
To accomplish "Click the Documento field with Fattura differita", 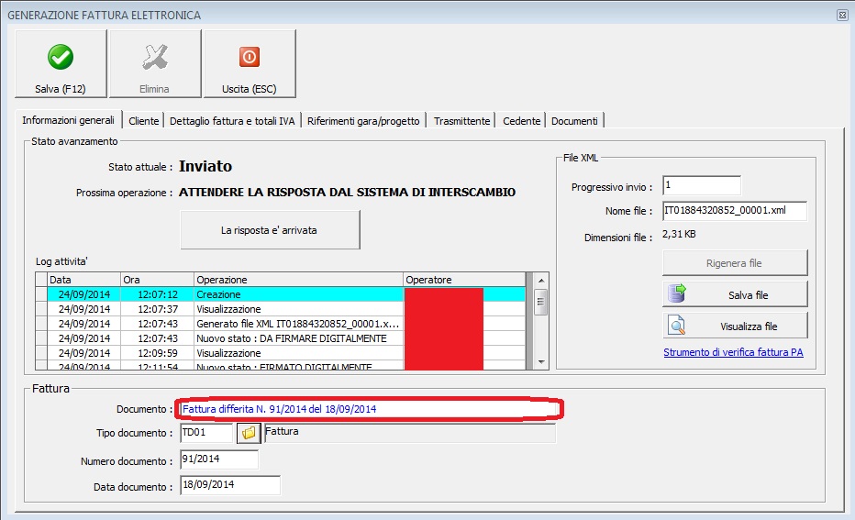I will [370, 409].
